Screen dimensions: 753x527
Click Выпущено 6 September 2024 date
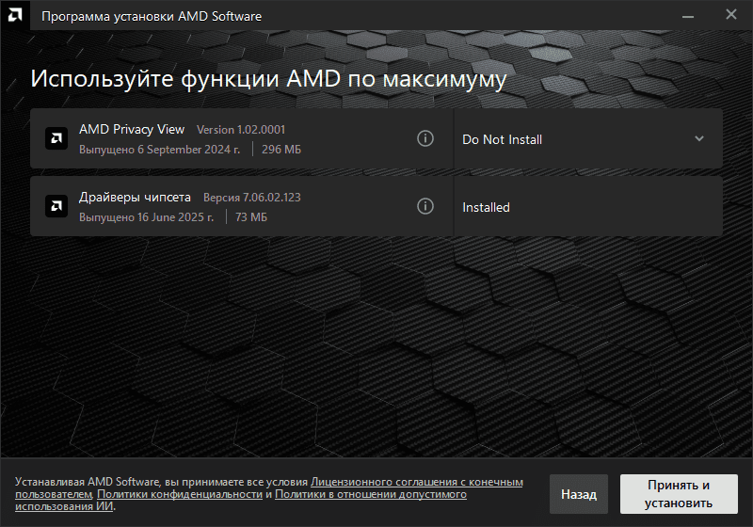(x=159, y=150)
